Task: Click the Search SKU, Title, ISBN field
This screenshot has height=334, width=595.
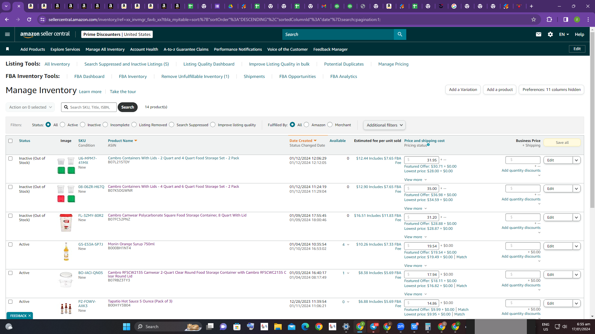Action: 89,107
